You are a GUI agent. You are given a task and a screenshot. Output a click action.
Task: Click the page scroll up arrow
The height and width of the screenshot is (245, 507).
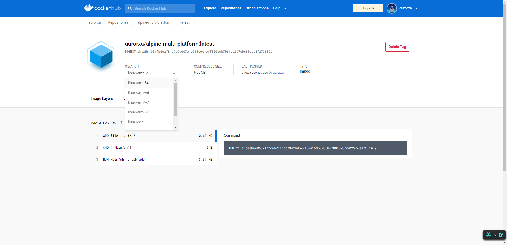[505, 2]
